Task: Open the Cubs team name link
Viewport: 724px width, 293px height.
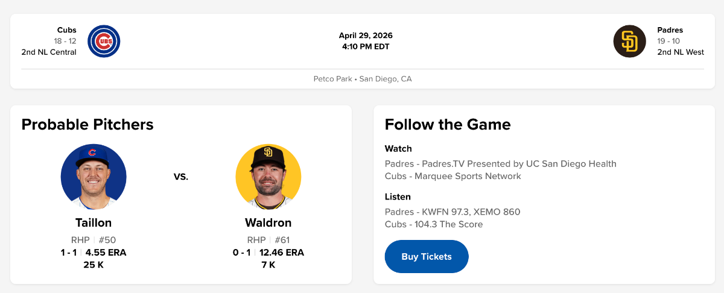Action: [x=66, y=30]
